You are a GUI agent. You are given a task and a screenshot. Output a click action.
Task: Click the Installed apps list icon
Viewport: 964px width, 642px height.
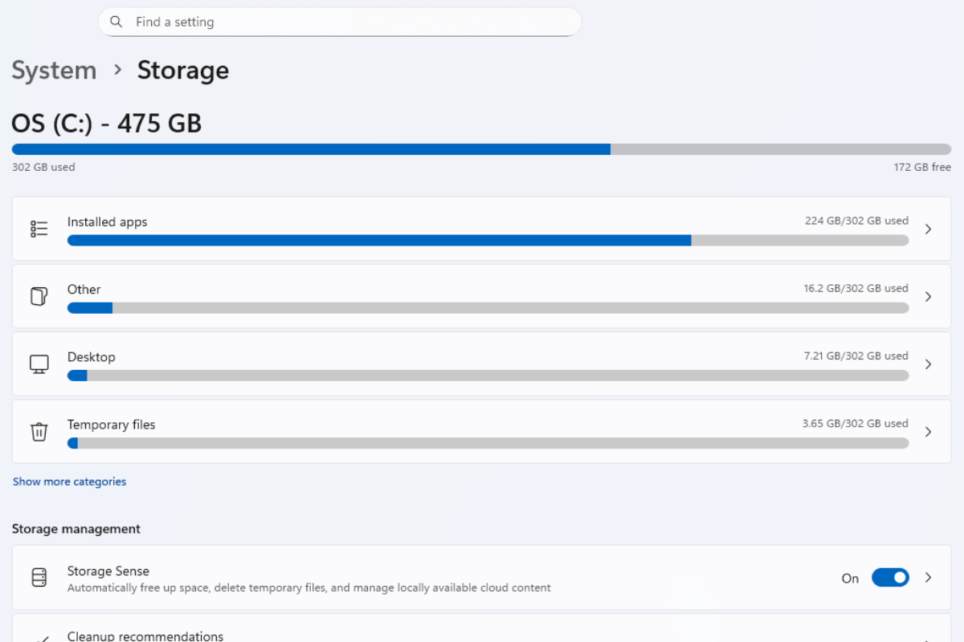pyautogui.click(x=39, y=229)
